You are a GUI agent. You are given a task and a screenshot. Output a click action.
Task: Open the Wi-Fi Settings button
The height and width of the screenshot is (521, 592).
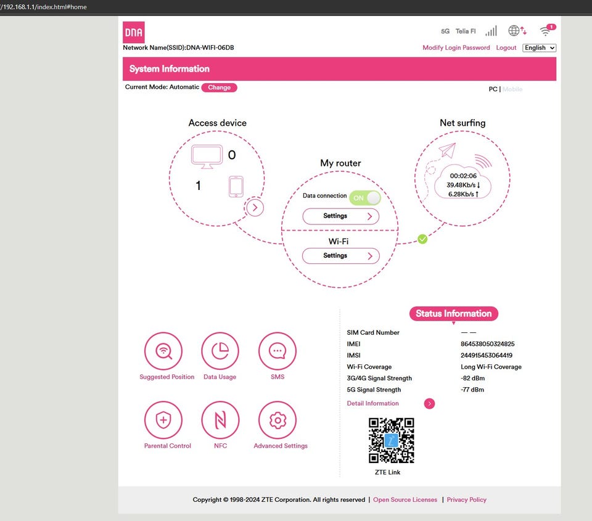pos(340,256)
